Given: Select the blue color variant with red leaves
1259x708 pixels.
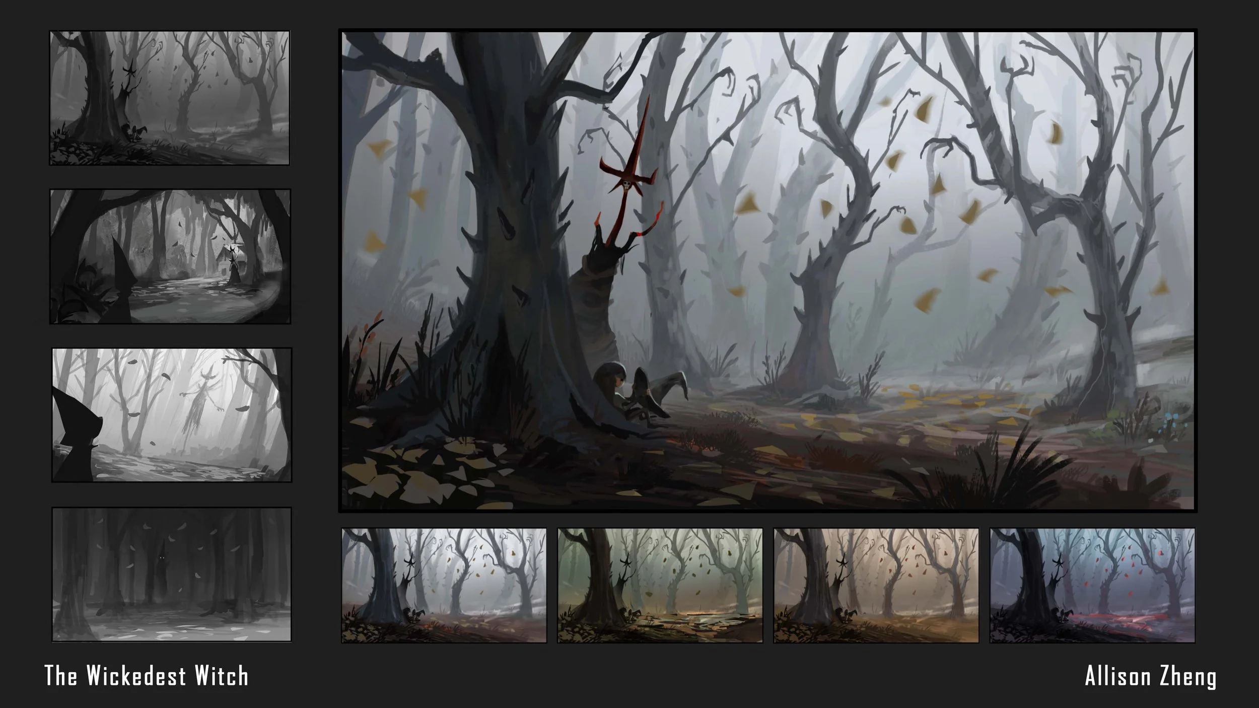Looking at the screenshot, I should tap(1092, 585).
